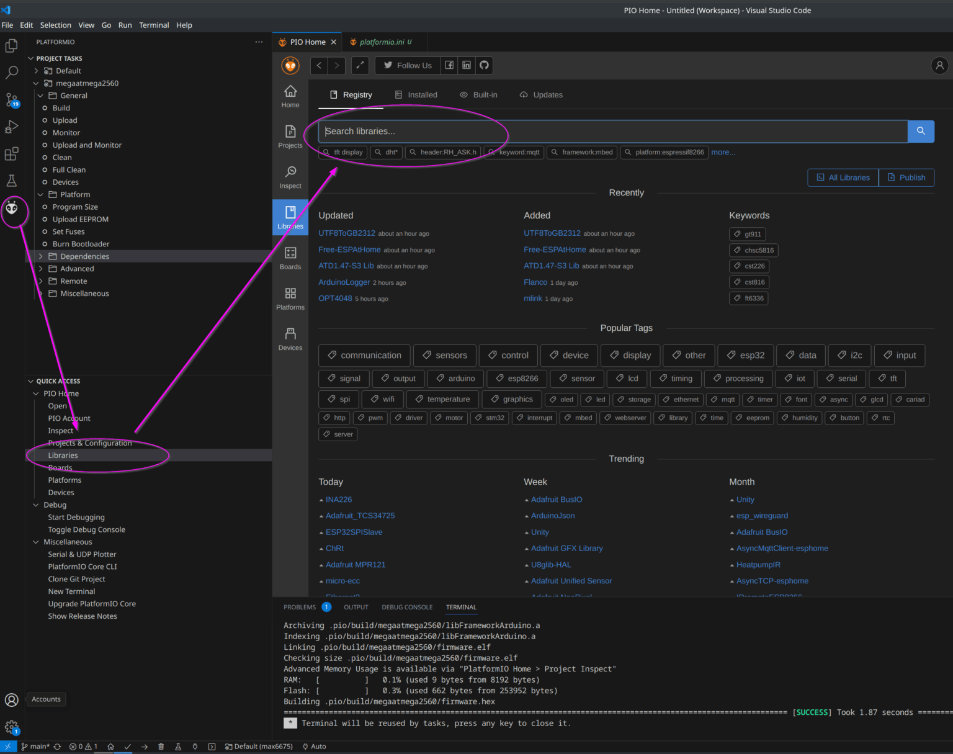Open the Projects panel in PIO sidebar
The width and height of the screenshot is (953, 754).
[x=290, y=137]
